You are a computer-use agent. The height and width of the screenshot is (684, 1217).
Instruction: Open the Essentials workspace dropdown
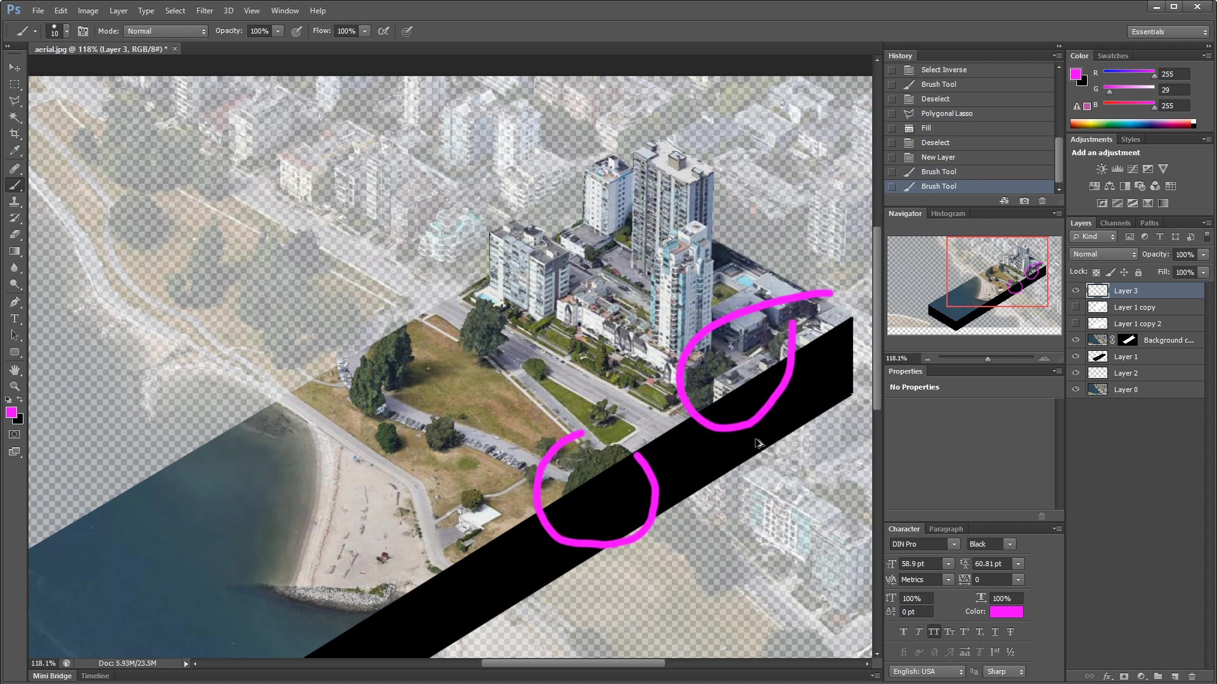1169,32
